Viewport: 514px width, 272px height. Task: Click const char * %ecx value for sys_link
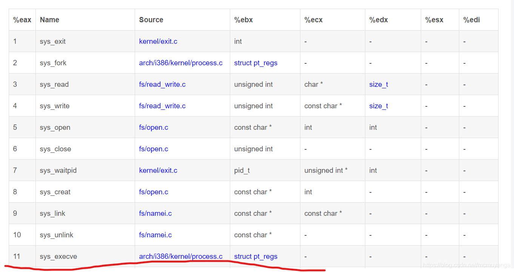coord(323,214)
